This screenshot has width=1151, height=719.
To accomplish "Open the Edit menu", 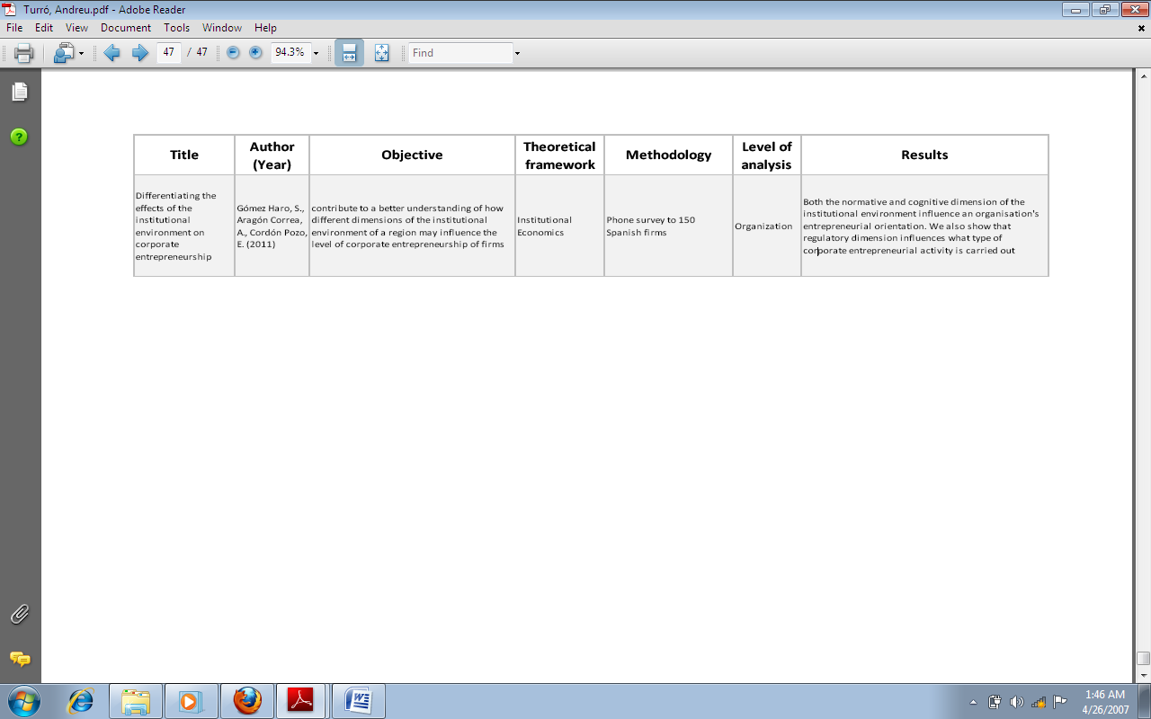I will [x=44, y=28].
